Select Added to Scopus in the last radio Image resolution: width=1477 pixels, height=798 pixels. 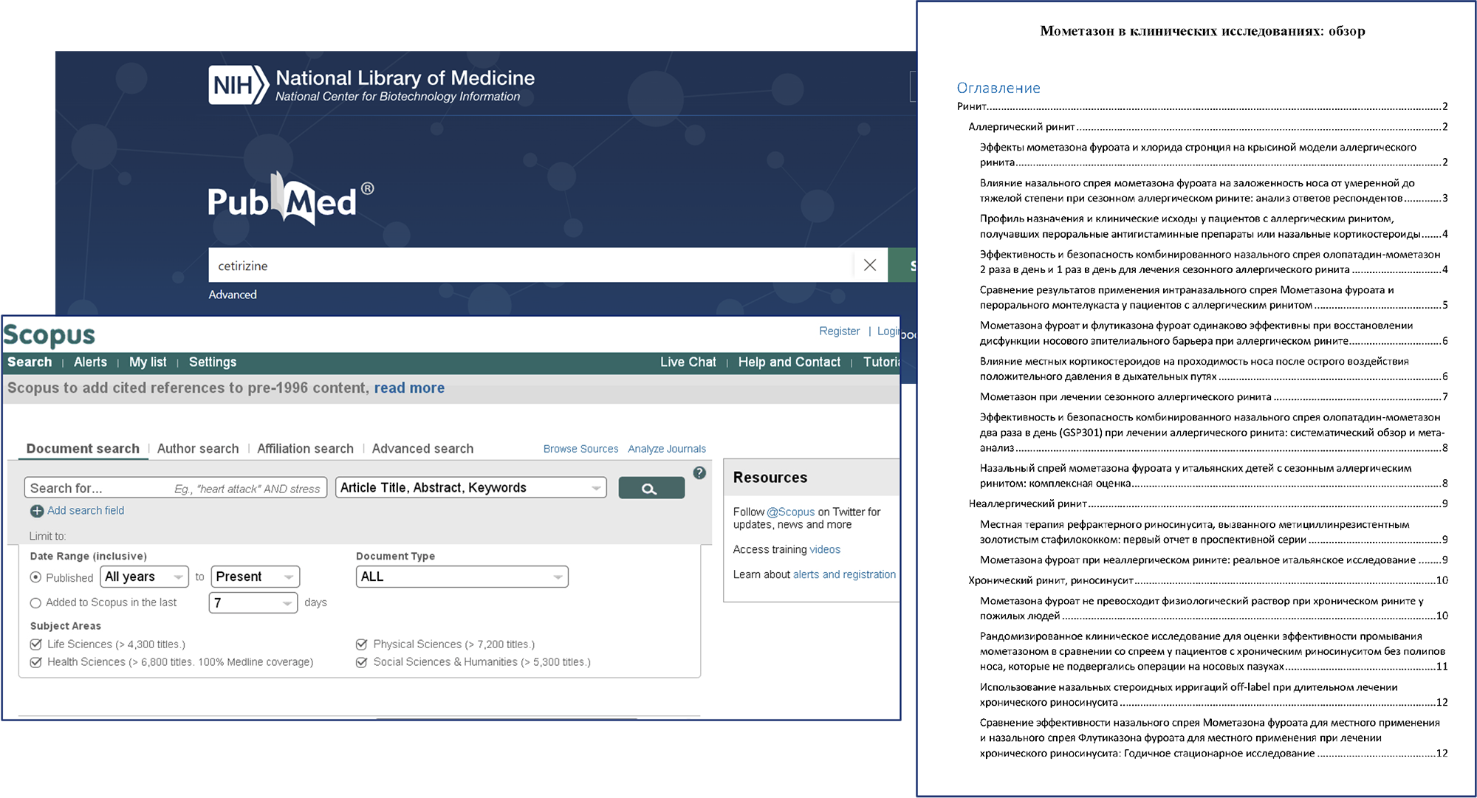(35, 603)
